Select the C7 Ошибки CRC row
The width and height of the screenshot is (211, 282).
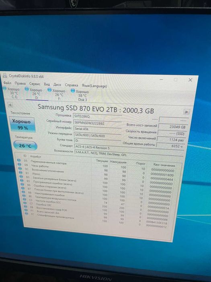click(96, 209)
